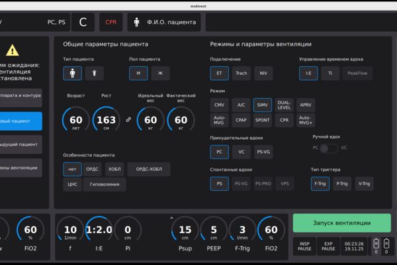Open previous patient button
The image size is (397, 265).
21,144
